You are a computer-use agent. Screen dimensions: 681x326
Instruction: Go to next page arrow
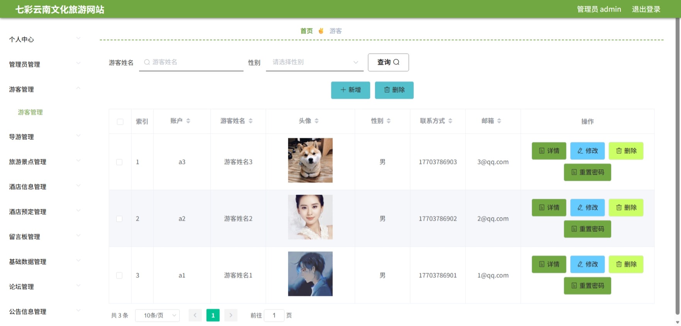click(x=231, y=315)
